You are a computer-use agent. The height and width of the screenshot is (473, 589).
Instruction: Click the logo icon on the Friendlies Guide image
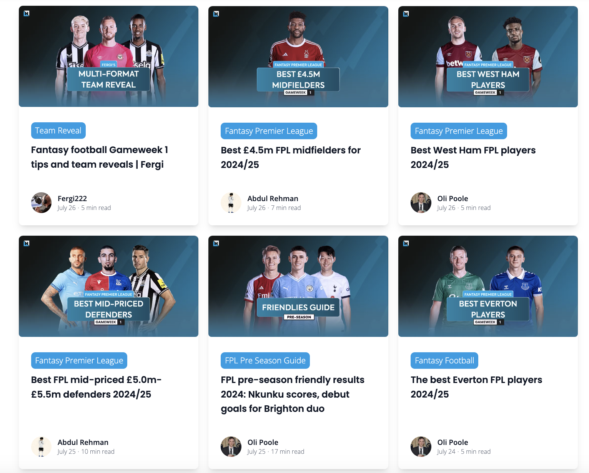(216, 243)
